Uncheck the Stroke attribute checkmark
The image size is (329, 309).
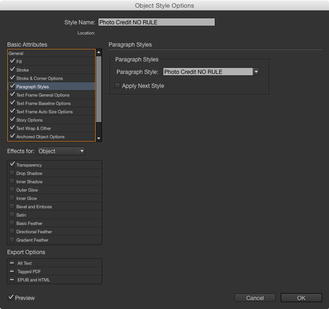click(x=12, y=70)
